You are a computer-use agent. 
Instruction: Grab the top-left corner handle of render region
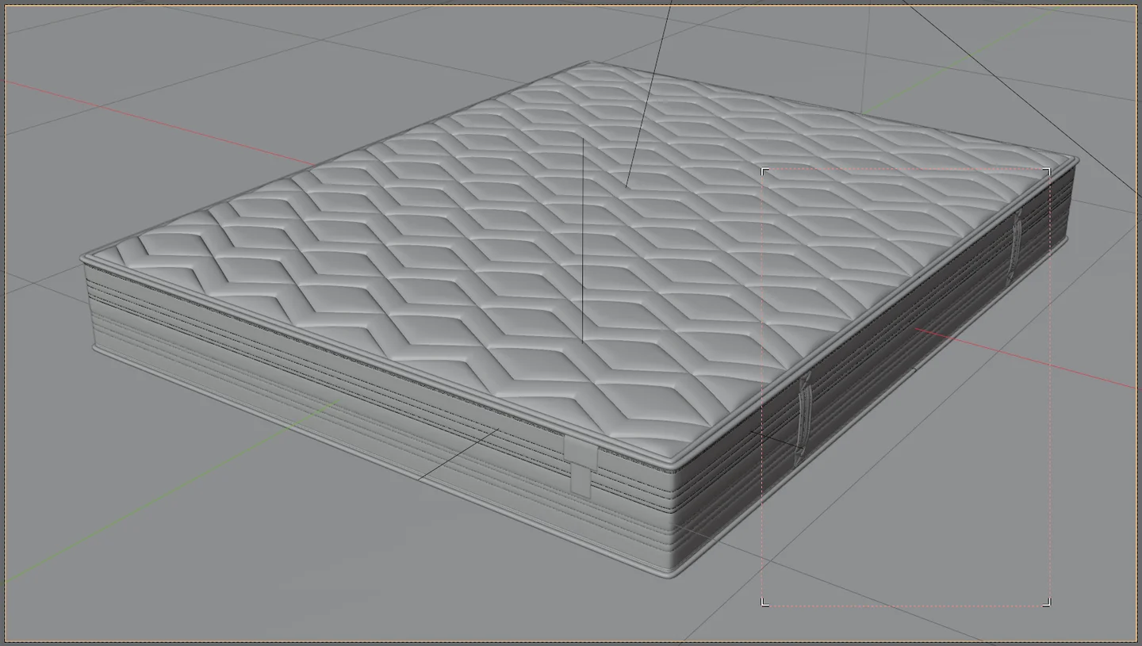coord(765,171)
